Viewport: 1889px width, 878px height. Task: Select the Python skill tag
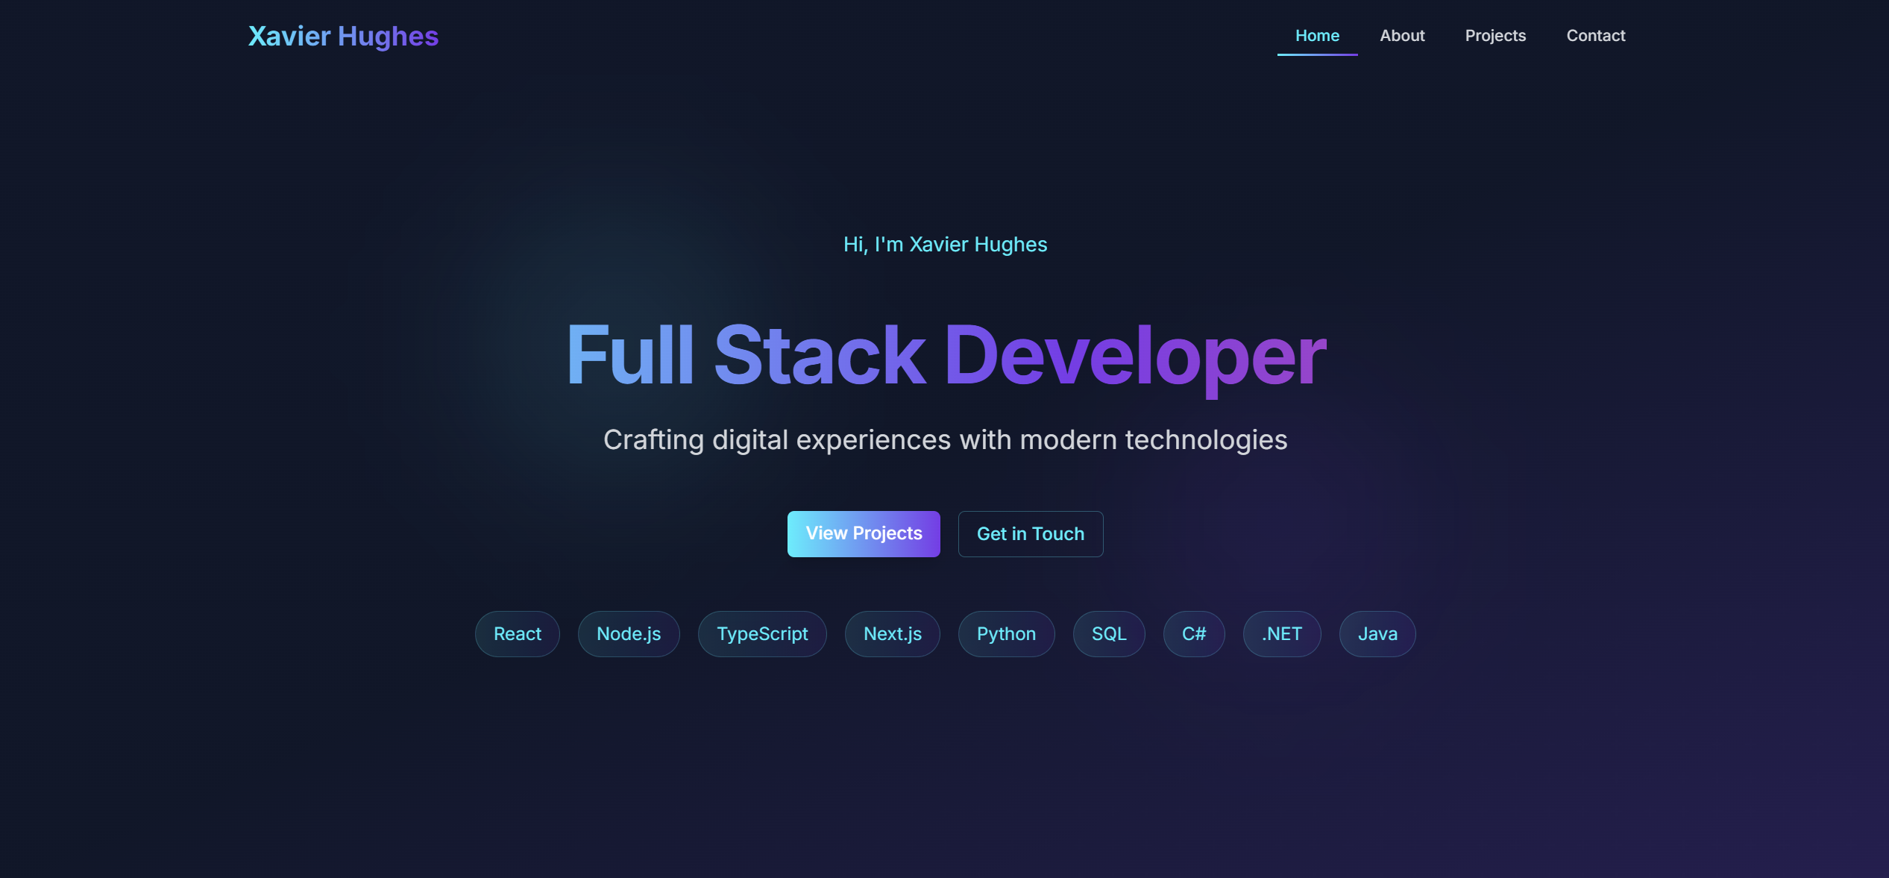pyautogui.click(x=1007, y=634)
